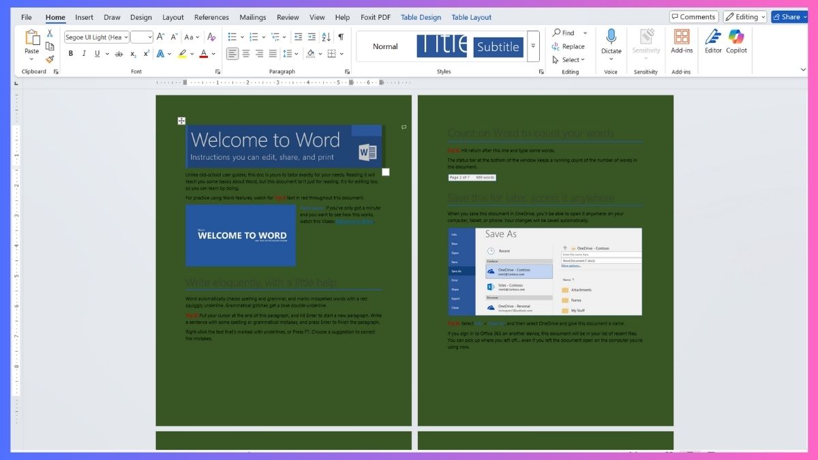Launch the Editor proofing tool

(713, 41)
